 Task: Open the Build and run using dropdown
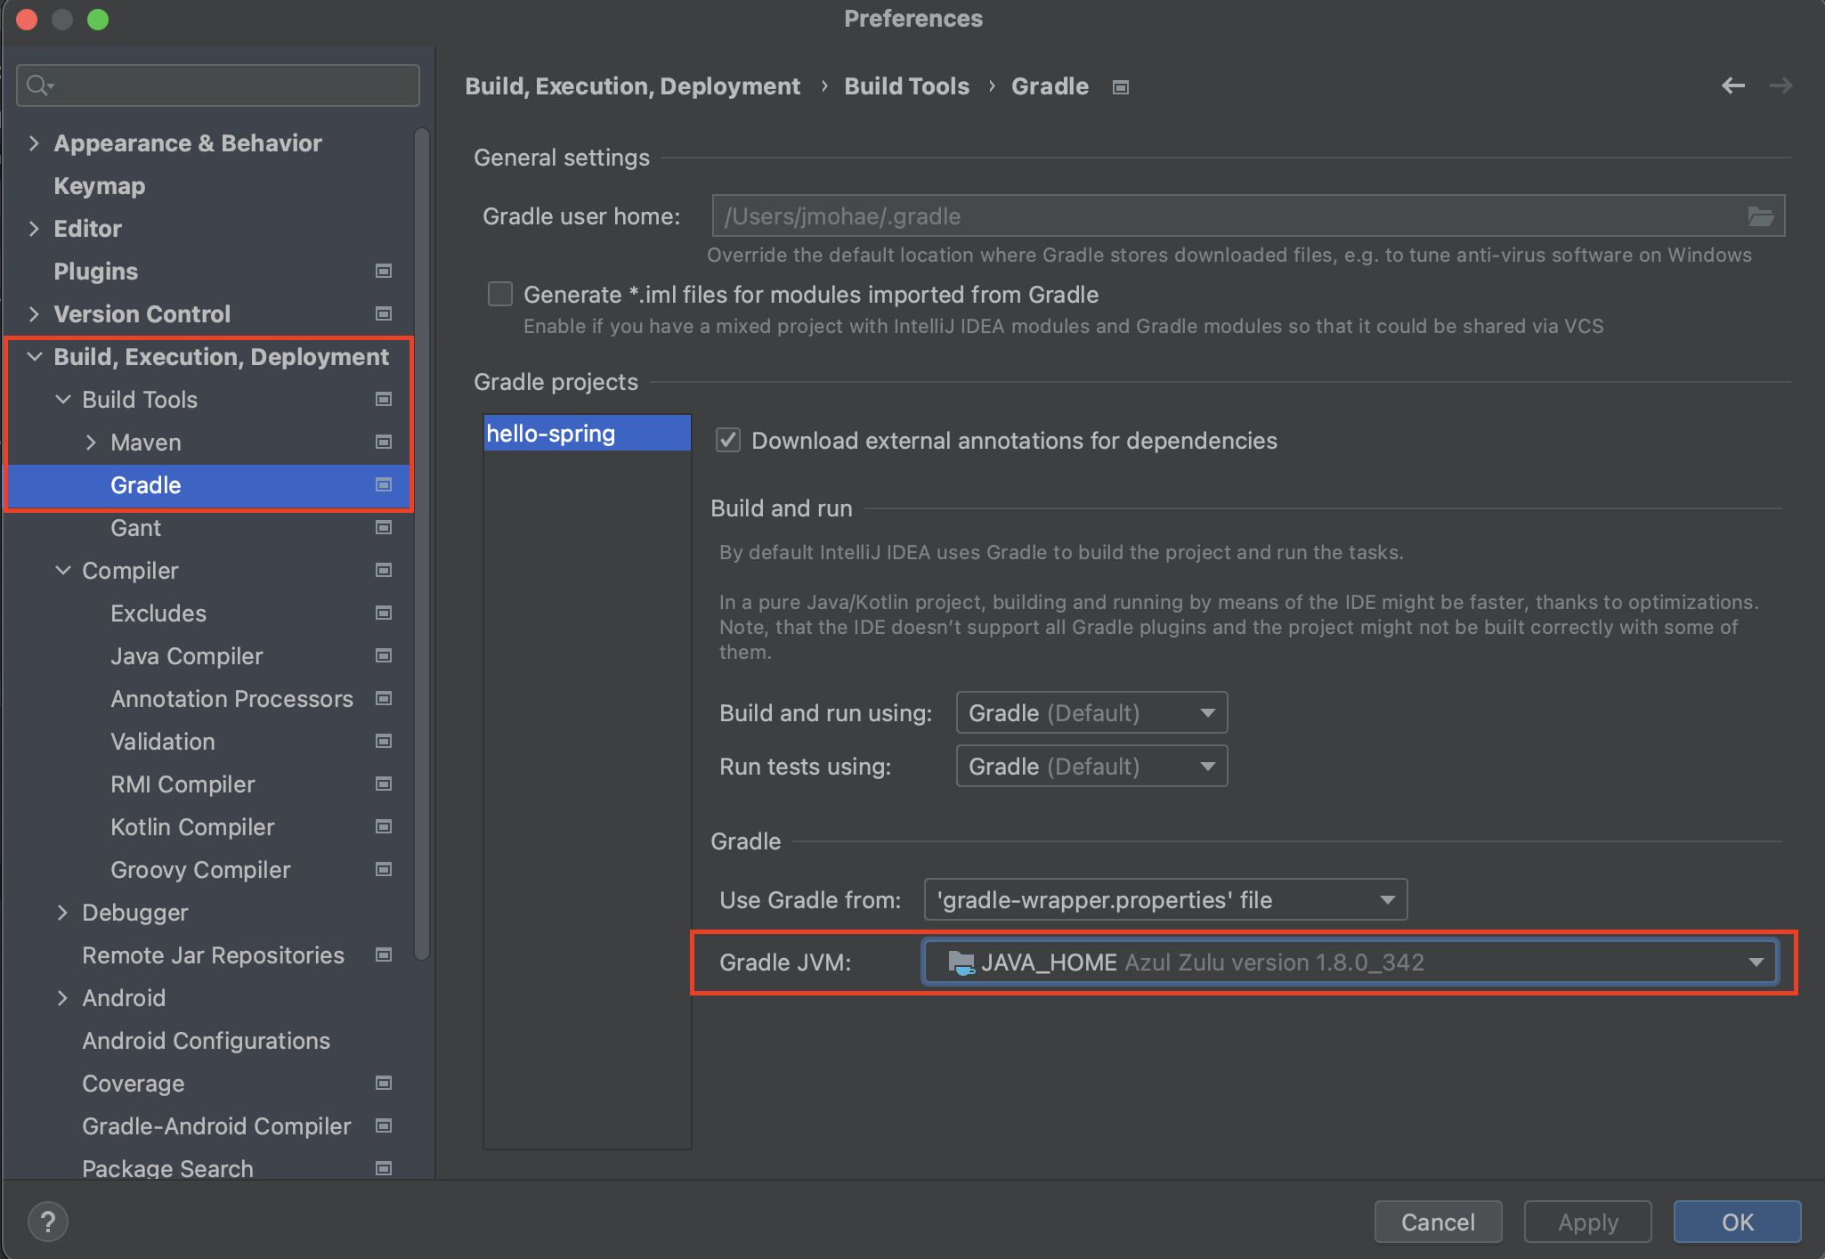(1091, 713)
